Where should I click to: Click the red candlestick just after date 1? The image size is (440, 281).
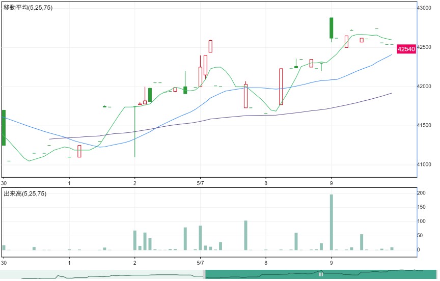[x=79, y=151]
